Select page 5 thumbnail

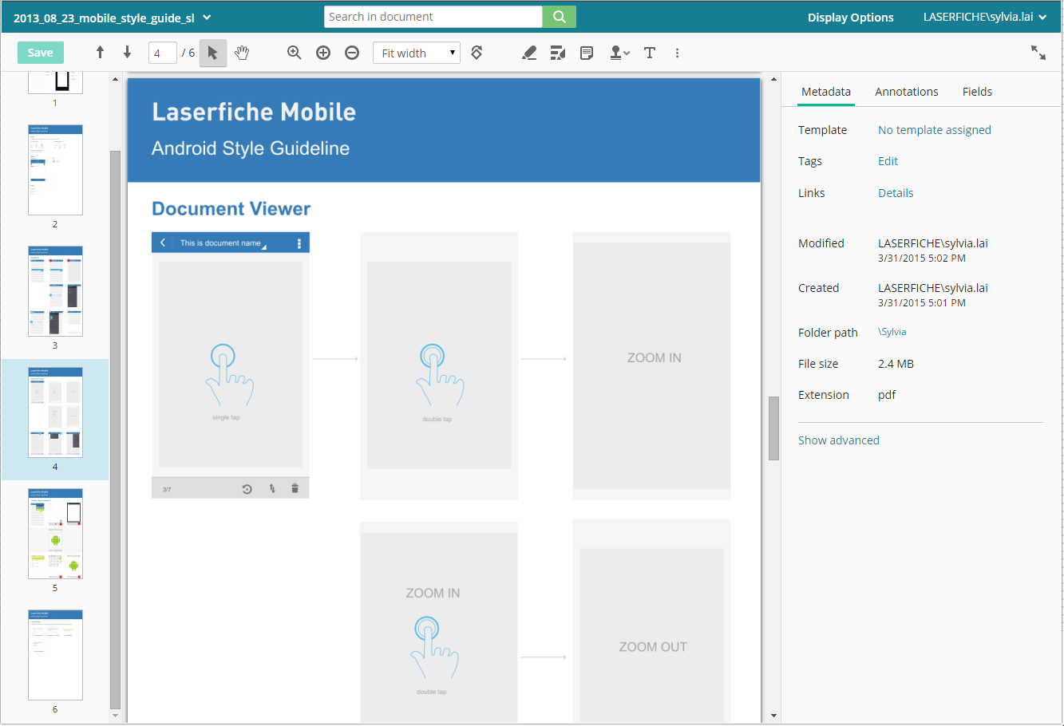click(55, 534)
